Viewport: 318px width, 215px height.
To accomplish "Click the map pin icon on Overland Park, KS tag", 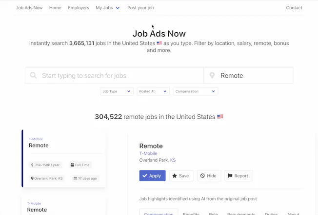I will coord(32,178).
